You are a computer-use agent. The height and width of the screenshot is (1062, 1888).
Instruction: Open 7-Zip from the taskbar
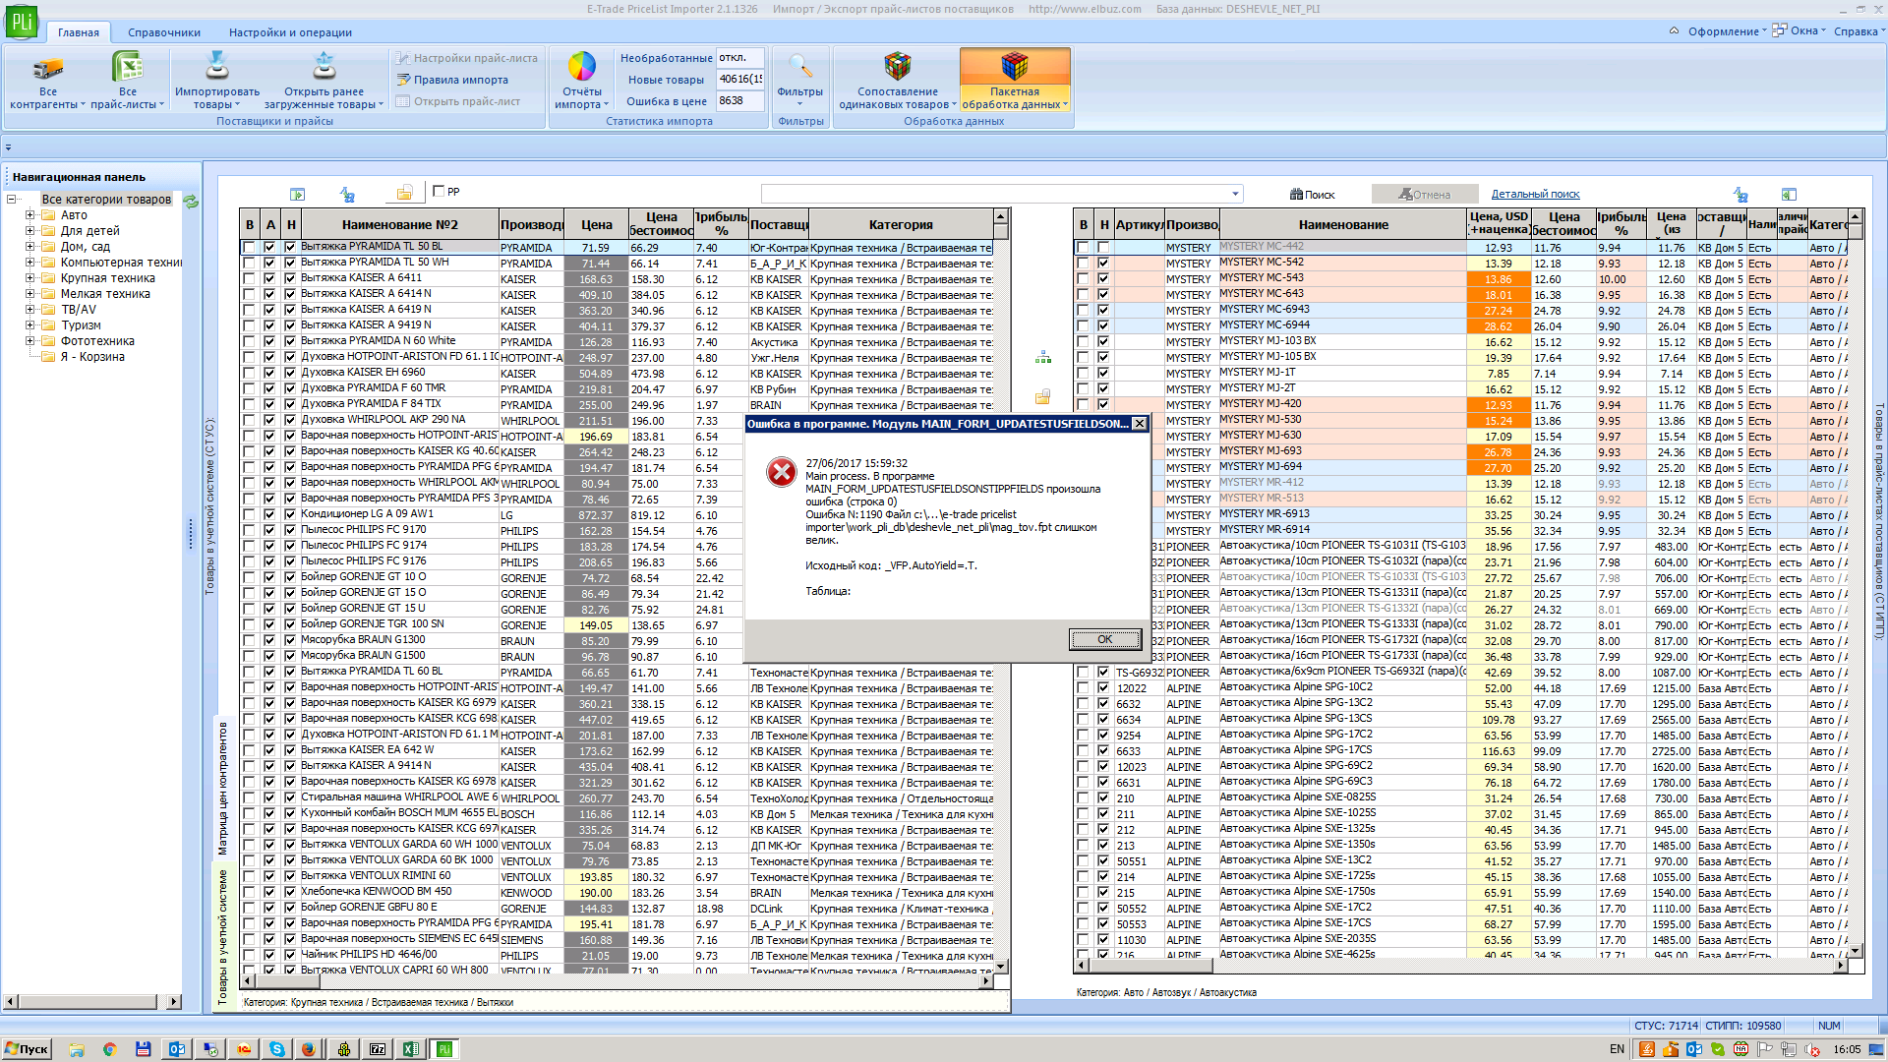tap(378, 1049)
